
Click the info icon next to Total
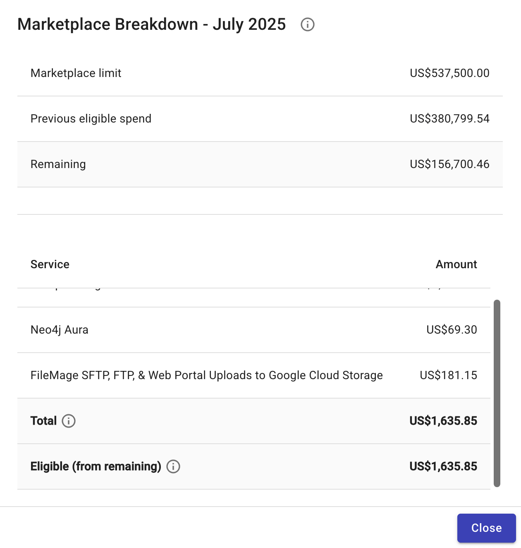(x=69, y=421)
